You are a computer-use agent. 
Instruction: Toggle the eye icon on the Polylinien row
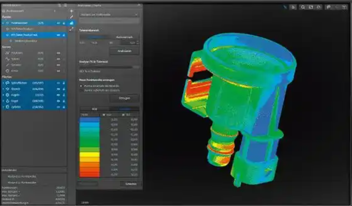[x=58, y=53]
